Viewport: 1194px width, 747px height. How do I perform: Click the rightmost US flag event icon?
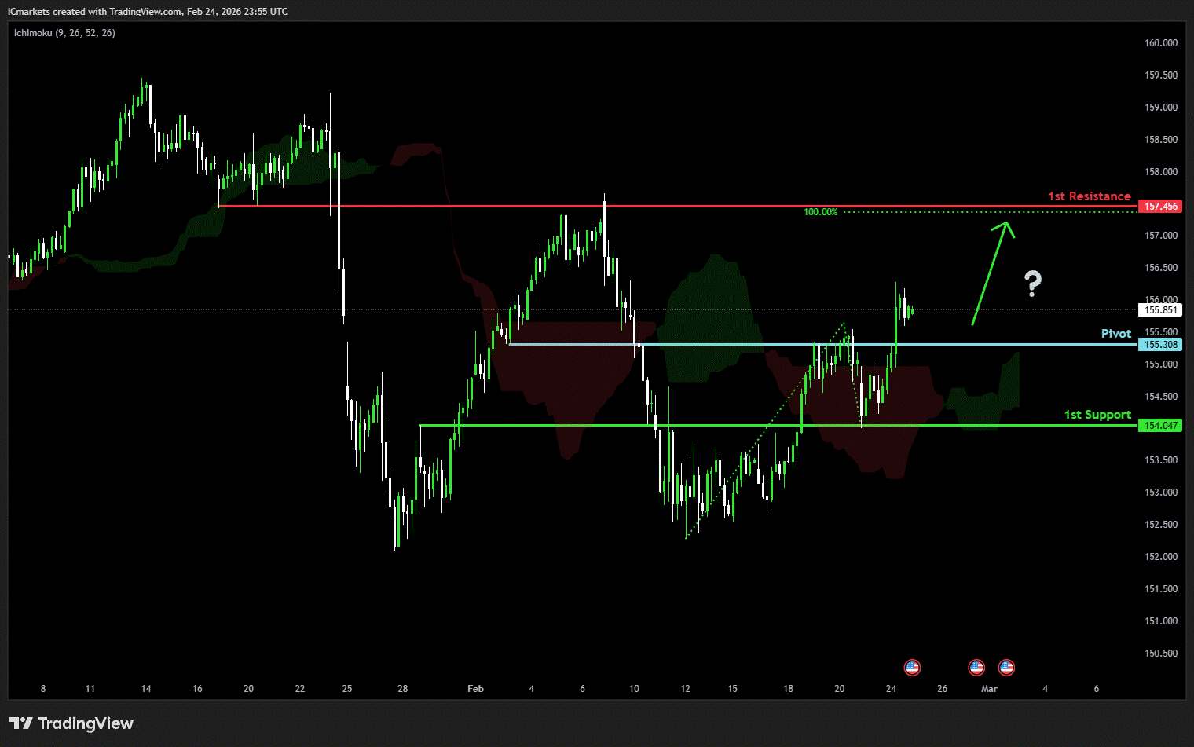[1006, 668]
